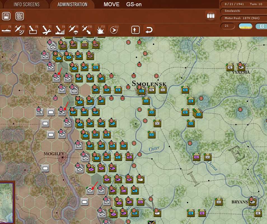The width and height of the screenshot is (267, 224).
Task: Click the minimap thumbnail in the corner
Action: 7,203
